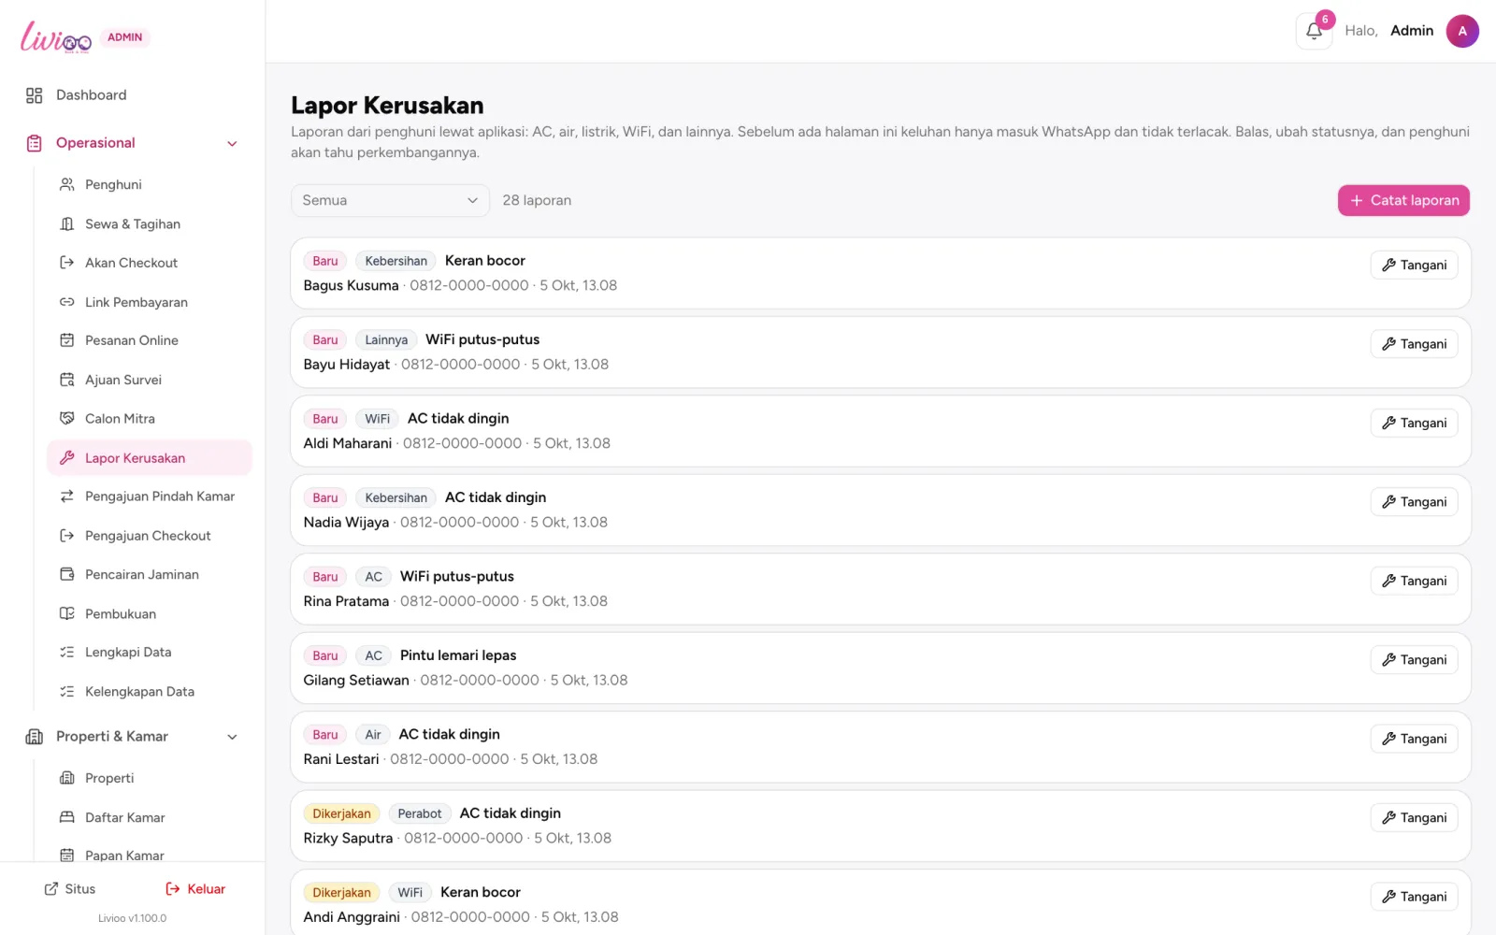1496x935 pixels.
Task: Click the Operasional clipboard icon
Action: pos(35,143)
